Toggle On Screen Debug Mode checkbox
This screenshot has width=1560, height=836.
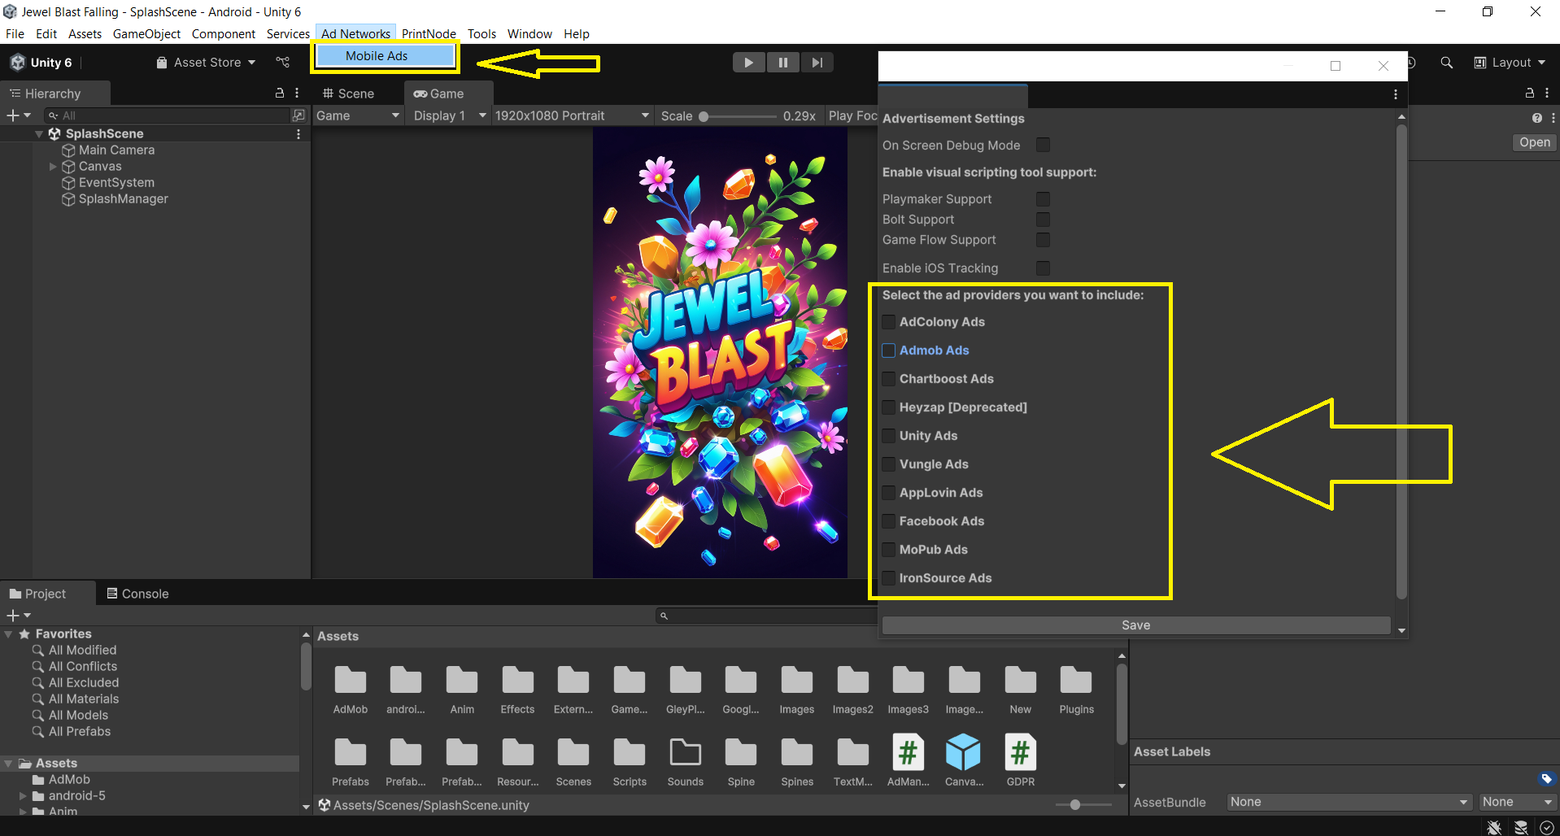[1043, 145]
